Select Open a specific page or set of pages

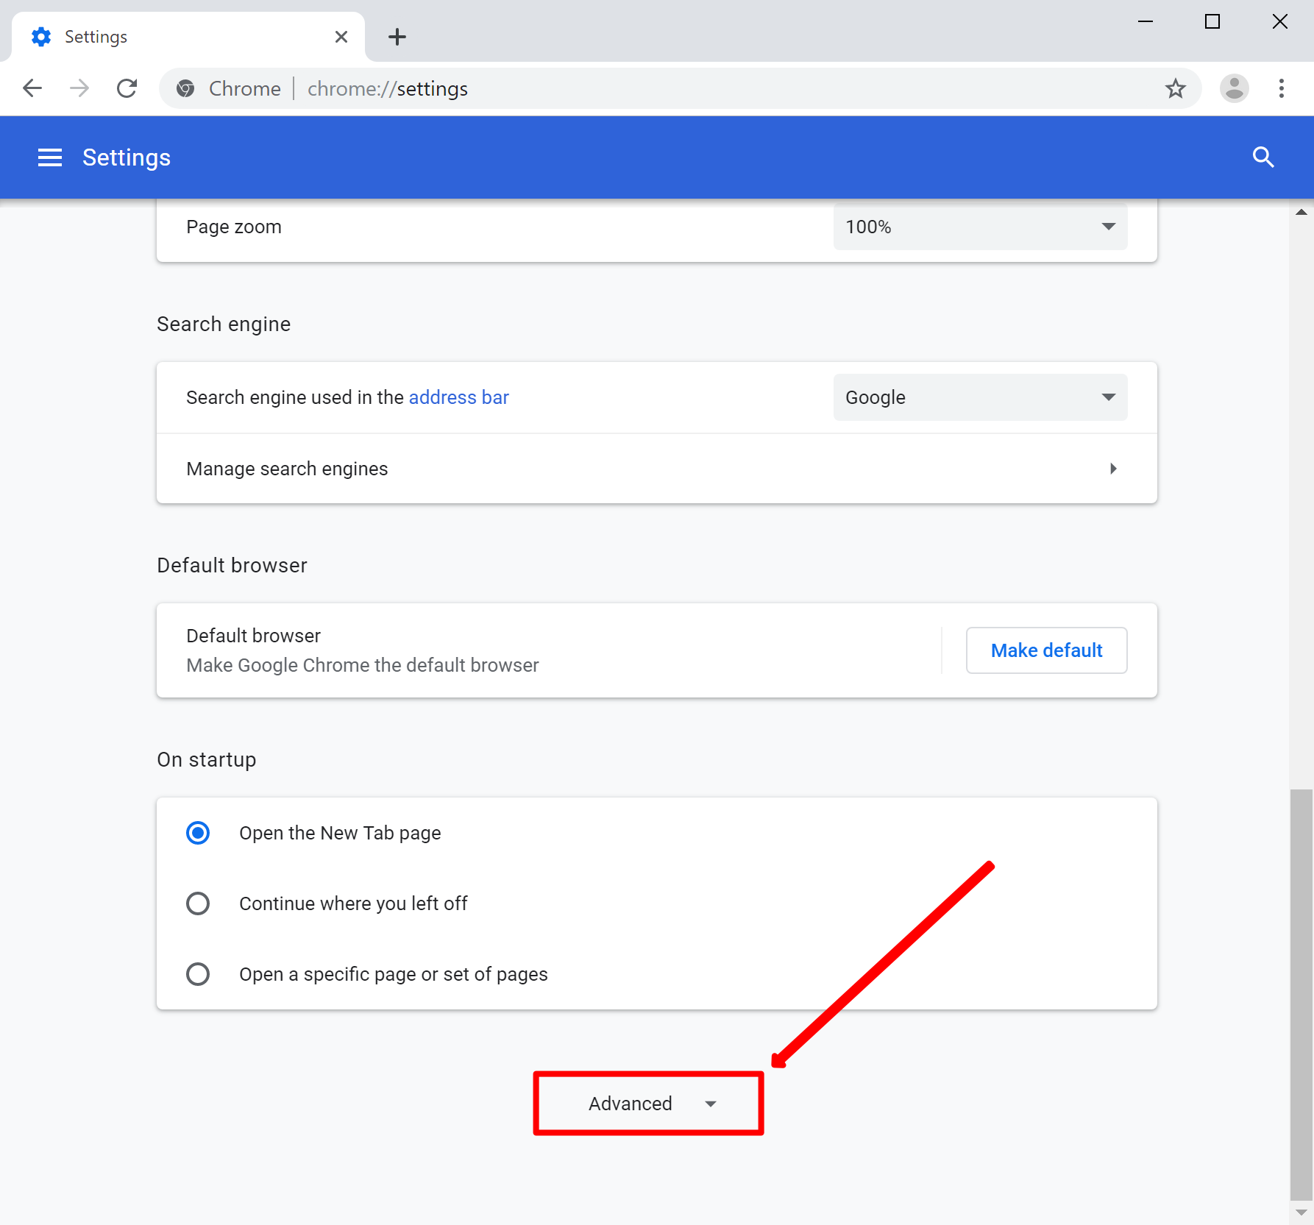198,974
